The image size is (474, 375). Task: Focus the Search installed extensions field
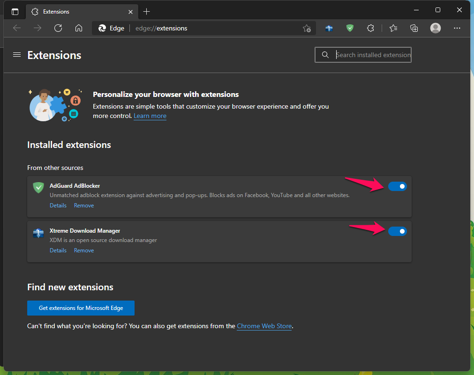click(x=363, y=55)
